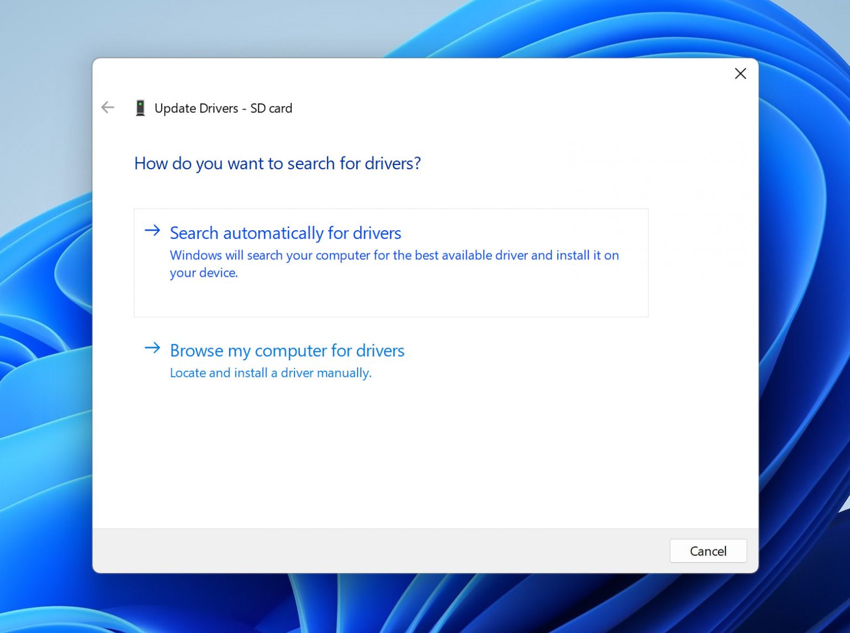Choose Browse my computer for drivers
Screen dimensions: 850x633
click(x=287, y=350)
